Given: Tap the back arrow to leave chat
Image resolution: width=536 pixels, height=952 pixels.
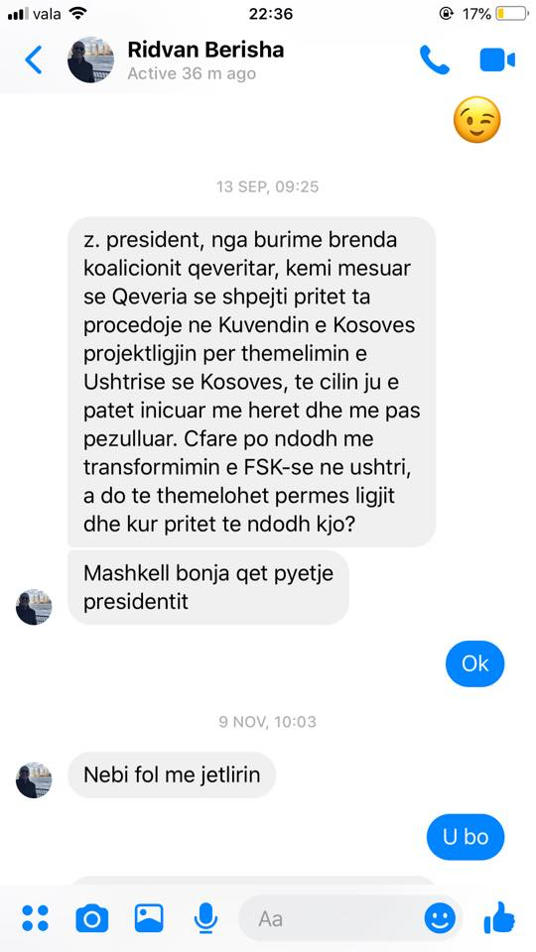Looking at the screenshot, I should [x=34, y=60].
